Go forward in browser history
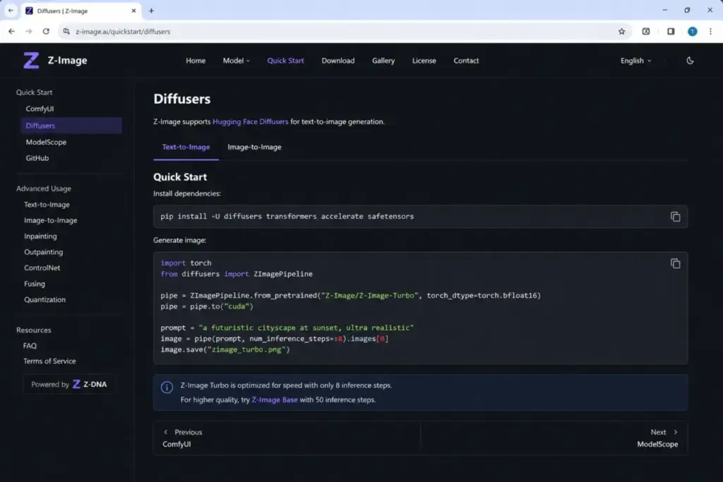723x482 pixels. coord(28,31)
